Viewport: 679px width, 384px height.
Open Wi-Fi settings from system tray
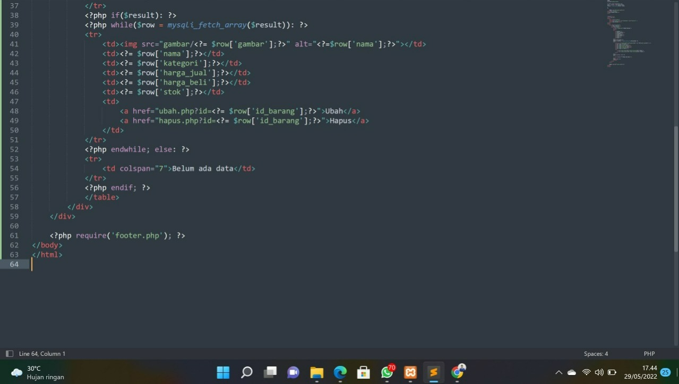586,372
